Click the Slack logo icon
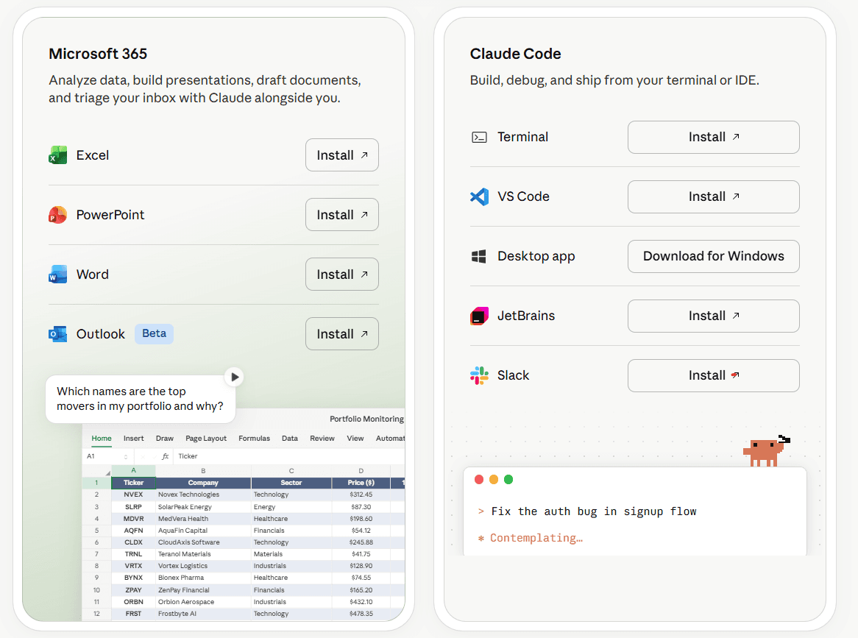This screenshot has height=638, width=858. coord(479,376)
